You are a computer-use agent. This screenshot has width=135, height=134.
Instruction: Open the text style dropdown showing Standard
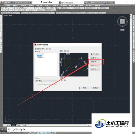(x=64, y=8)
